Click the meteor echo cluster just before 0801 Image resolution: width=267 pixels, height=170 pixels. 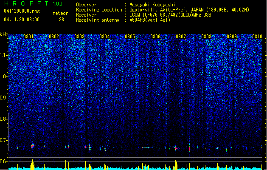coord(32,146)
